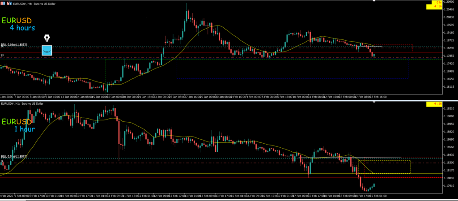Click price 1.17910 on the H1 scale
This screenshot has height=201, width=458.
(x=450, y=185)
